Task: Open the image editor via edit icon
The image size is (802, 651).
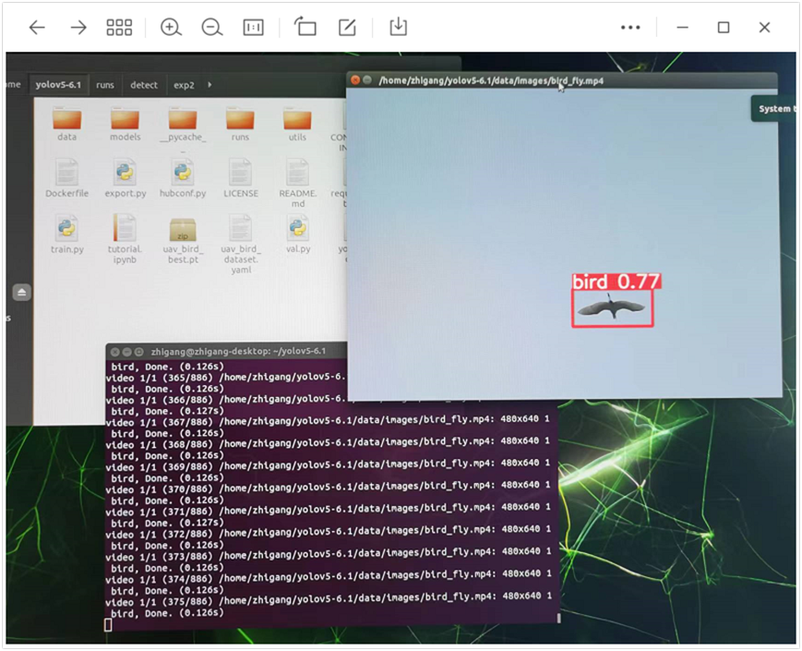Action: 346,28
